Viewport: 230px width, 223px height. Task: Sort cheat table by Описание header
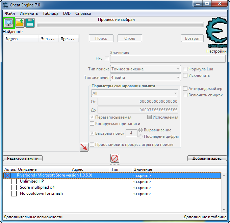click(44, 169)
